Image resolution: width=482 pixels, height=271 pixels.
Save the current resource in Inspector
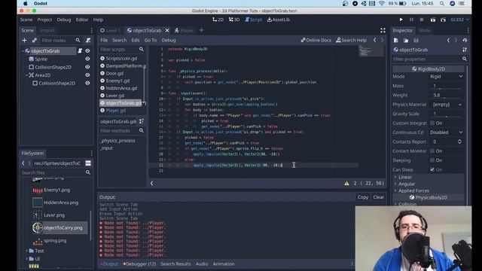coord(416,40)
